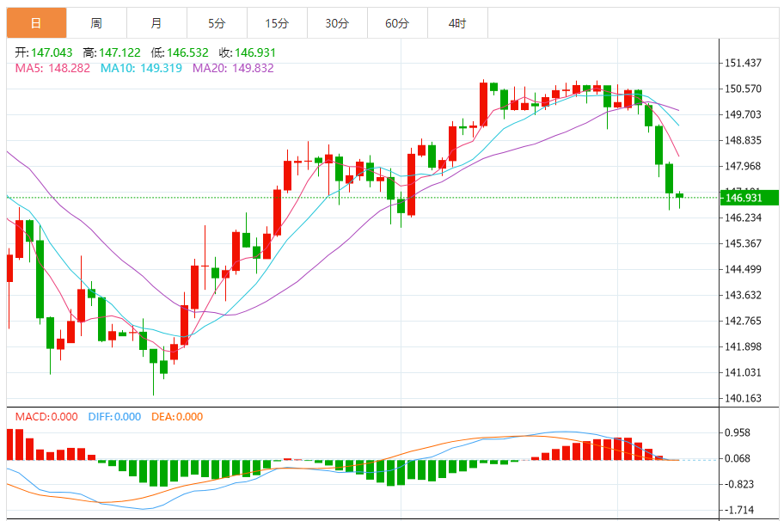This screenshot has height=521, width=784.
Task: Click the MA10 value 149.319
Action: click(x=161, y=68)
